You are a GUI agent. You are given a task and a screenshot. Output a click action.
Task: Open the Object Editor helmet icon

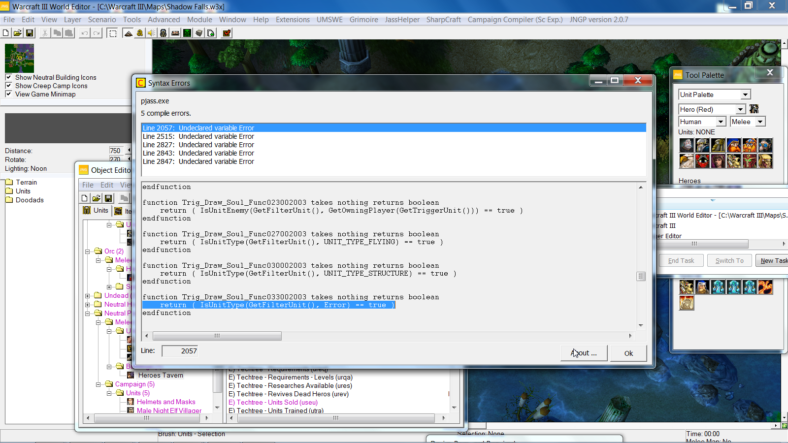[x=164, y=33]
